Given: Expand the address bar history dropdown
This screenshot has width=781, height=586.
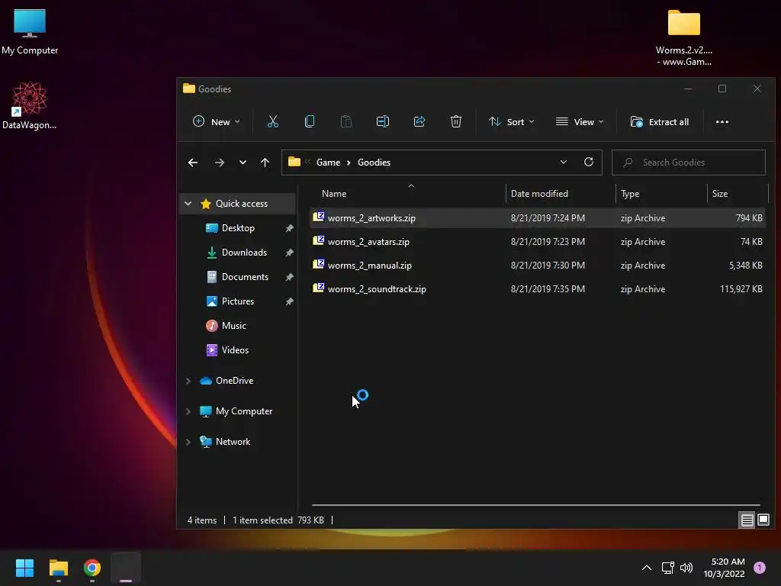Looking at the screenshot, I should (x=564, y=162).
